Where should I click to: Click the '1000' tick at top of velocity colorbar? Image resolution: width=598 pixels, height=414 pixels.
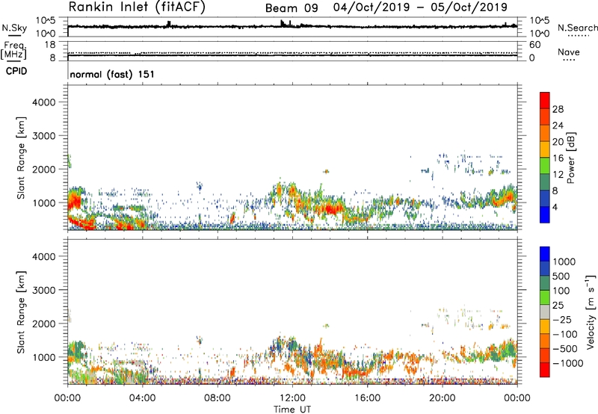tap(564, 262)
